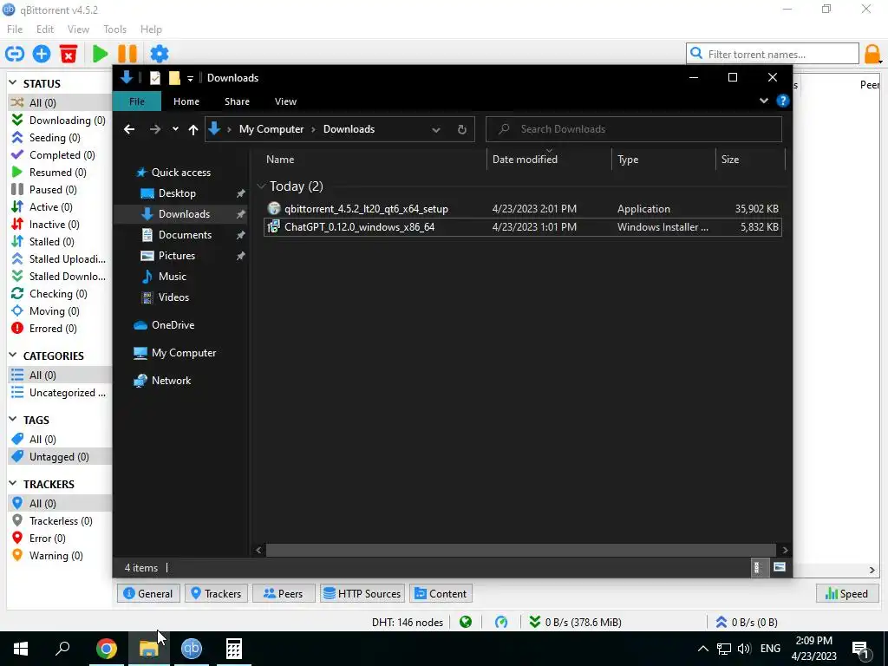Click the Add torrent link icon

(15, 54)
